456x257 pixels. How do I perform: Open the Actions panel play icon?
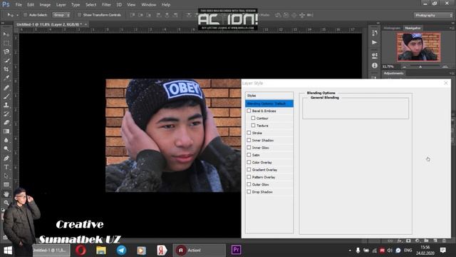tap(374, 43)
